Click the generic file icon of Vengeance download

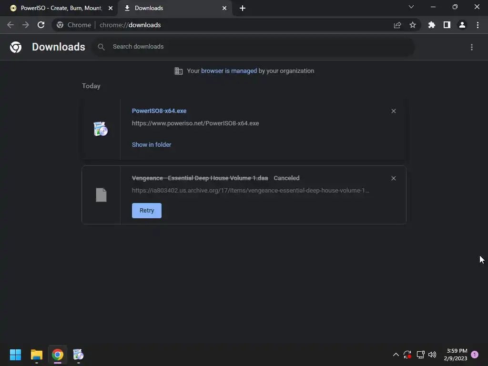101,195
